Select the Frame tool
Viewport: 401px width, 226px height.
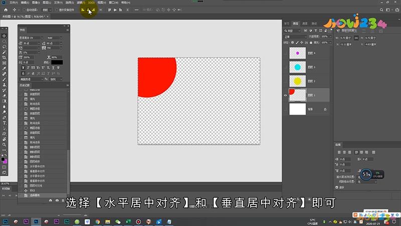pyautogui.click(x=4, y=63)
